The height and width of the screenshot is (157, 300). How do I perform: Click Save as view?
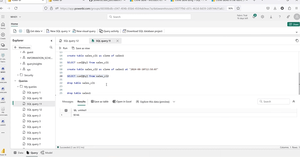tap(81, 48)
